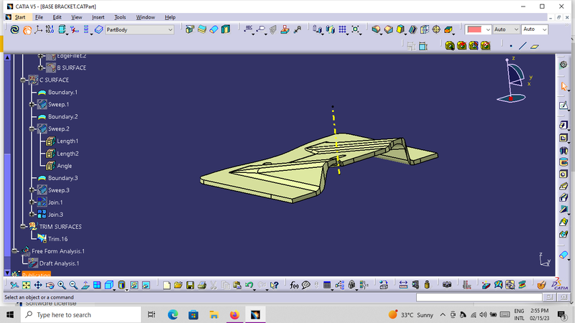Screen dimensions: 575x323
Task: Click the command line input field
Action: tap(479, 297)
